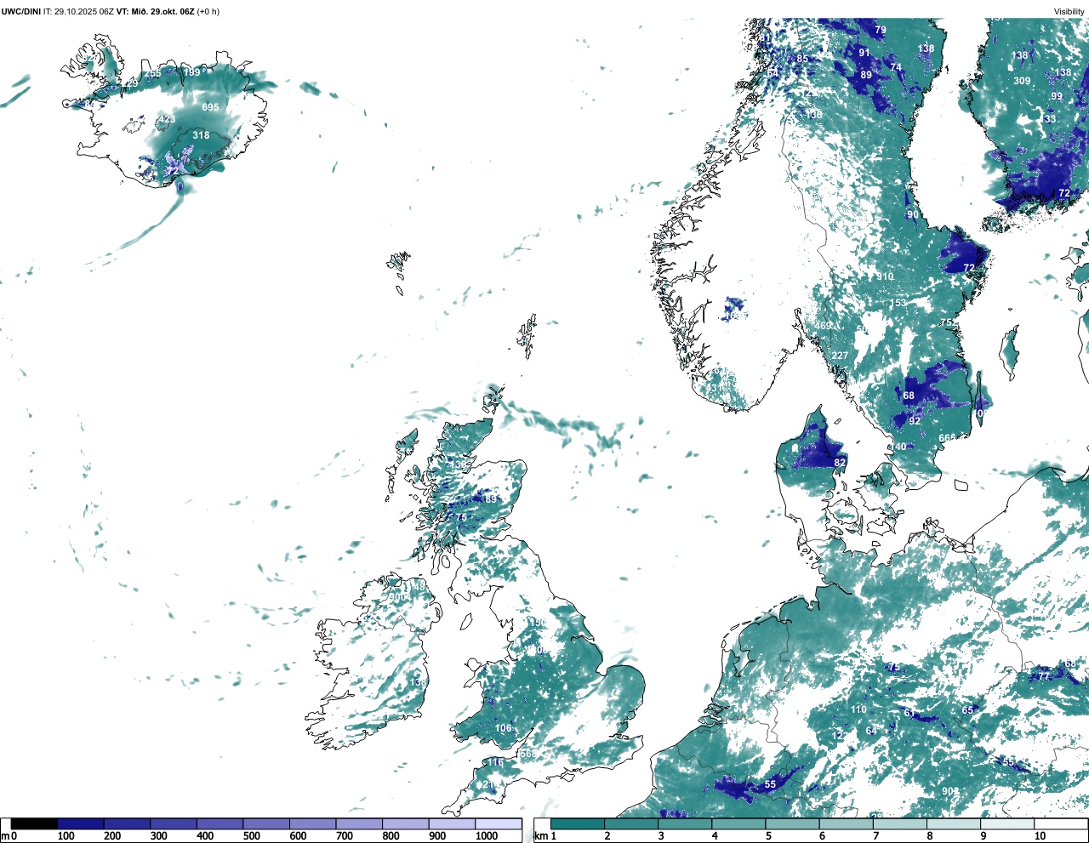The height and width of the screenshot is (843, 1089).
Task: Click the white swatch beyond 10 km
Action: coord(1060,823)
